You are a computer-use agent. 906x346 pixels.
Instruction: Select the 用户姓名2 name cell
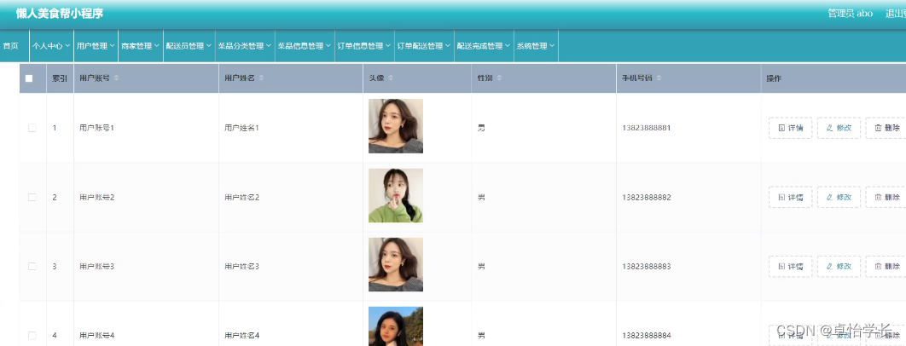[x=241, y=197]
